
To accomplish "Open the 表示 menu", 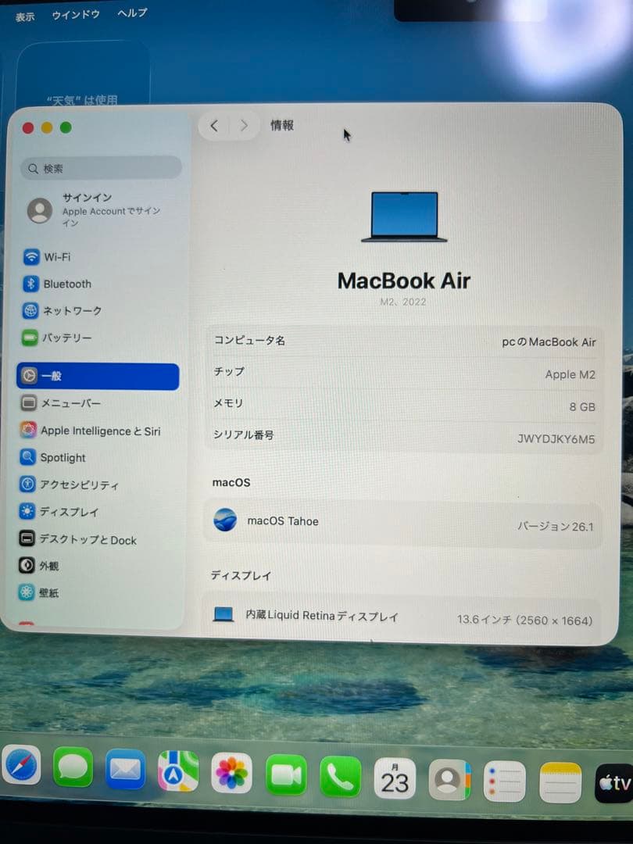I will pyautogui.click(x=25, y=17).
